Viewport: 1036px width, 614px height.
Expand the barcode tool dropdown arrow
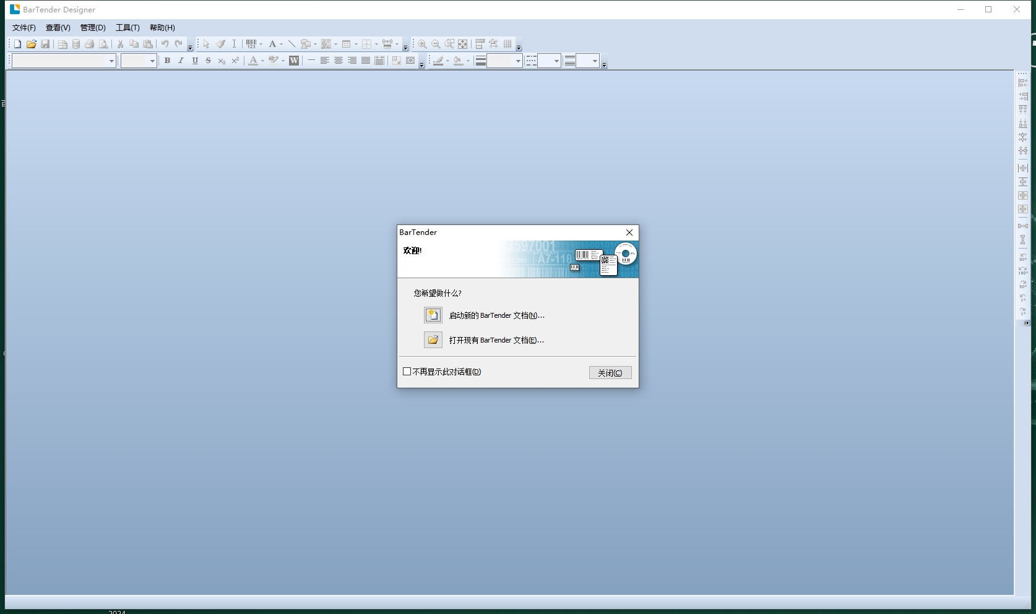tap(261, 44)
